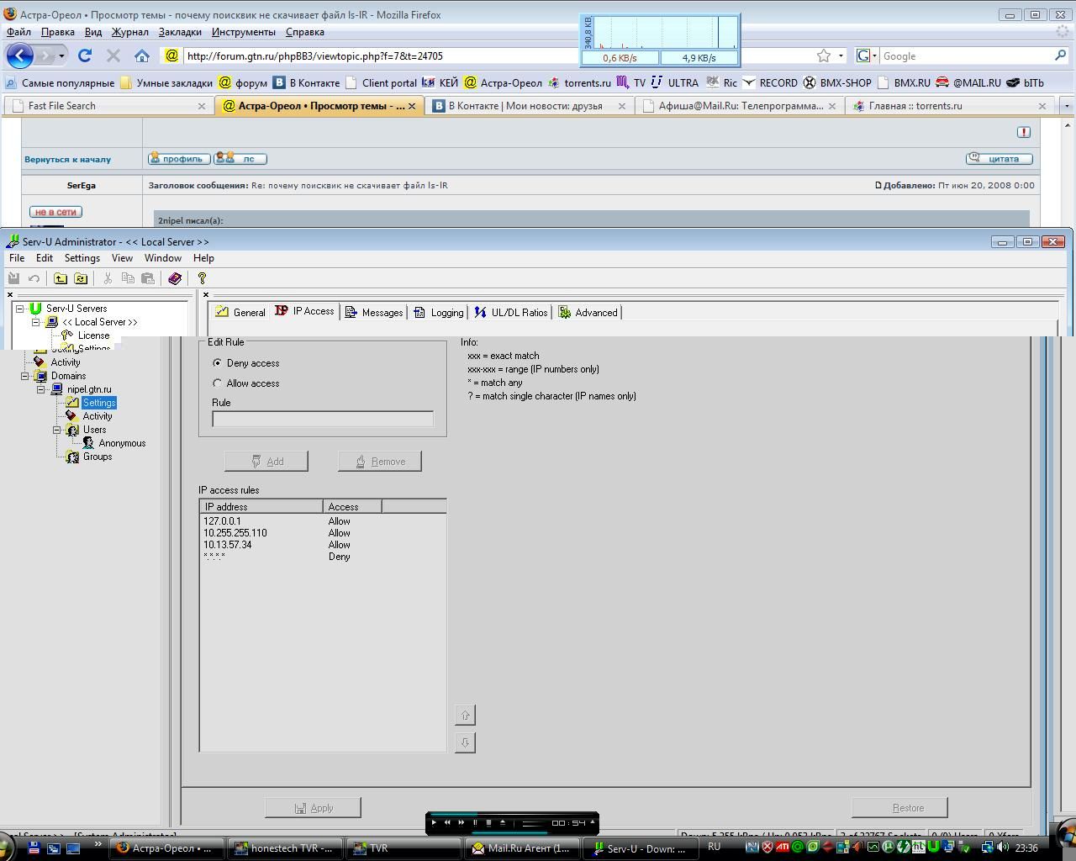The image size is (1076, 861).
Task: Open the search engine dropdown next to Google icon
Action: click(x=874, y=56)
